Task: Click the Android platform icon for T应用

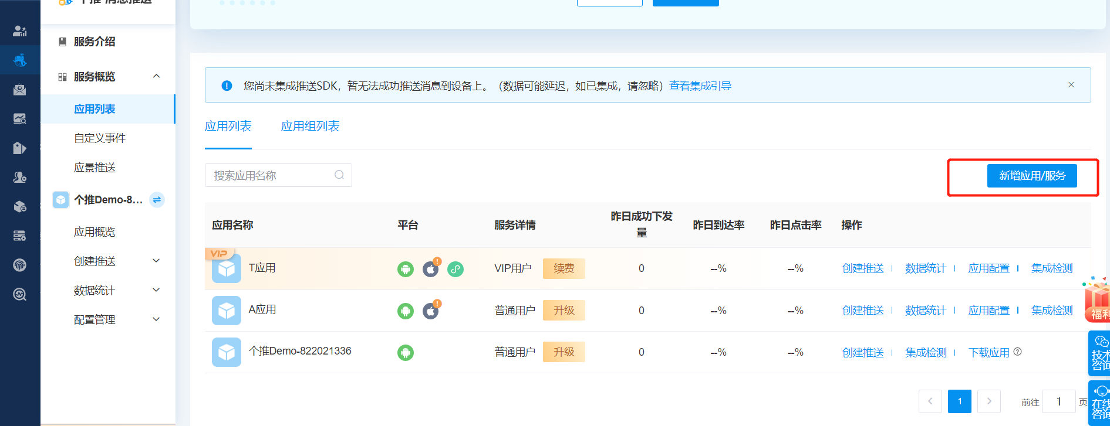Action: pyautogui.click(x=406, y=269)
